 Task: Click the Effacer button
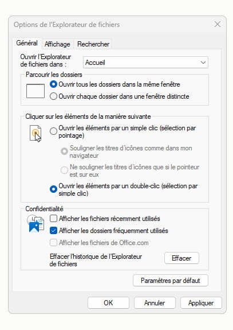pyautogui.click(x=181, y=258)
